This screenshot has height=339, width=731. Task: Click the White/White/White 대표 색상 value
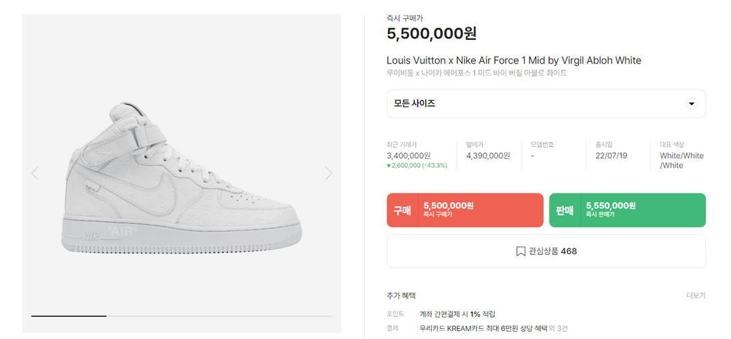click(x=682, y=160)
